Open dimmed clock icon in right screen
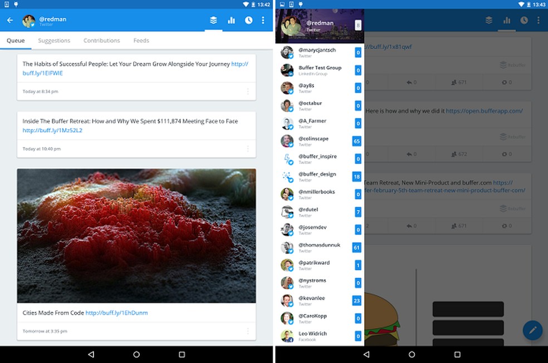The width and height of the screenshot is (548, 363). [x=524, y=20]
